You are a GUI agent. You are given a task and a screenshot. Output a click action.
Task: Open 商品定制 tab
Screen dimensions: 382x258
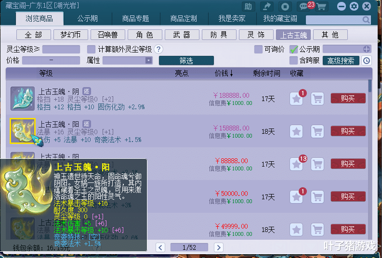click(184, 18)
